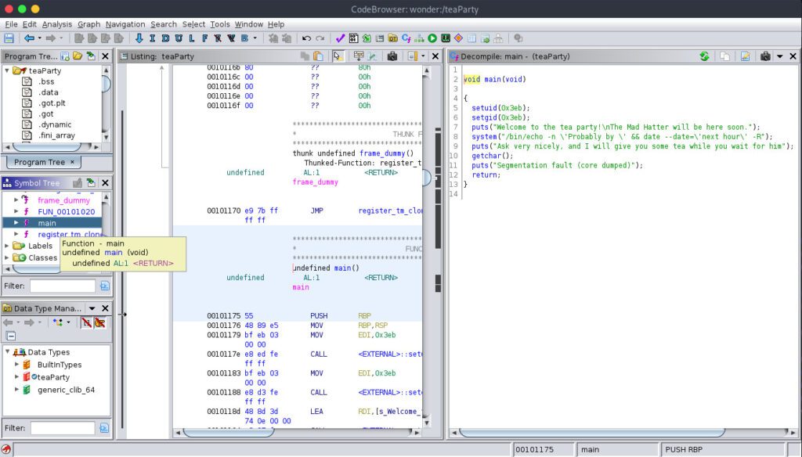Select the .got.plt section in Program Tree
Viewport: 802px width, 457px height.
coord(52,103)
